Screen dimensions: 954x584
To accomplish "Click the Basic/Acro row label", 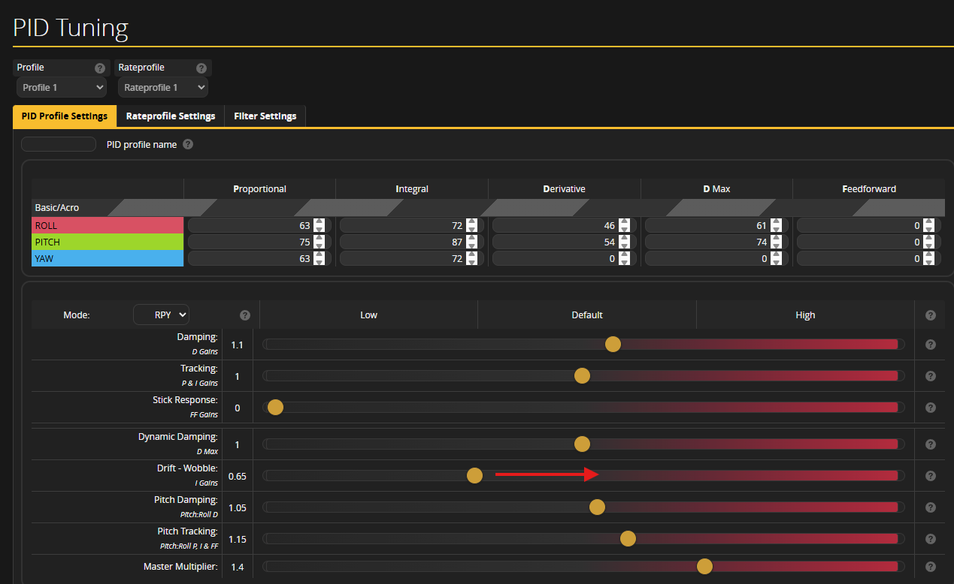I will click(x=57, y=208).
